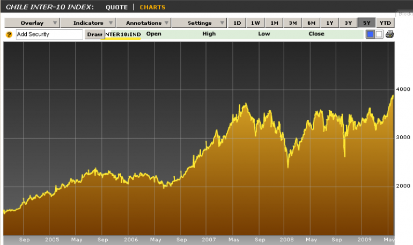Click the 2008 x-axis label
The image size is (413, 245).
pos(286,240)
